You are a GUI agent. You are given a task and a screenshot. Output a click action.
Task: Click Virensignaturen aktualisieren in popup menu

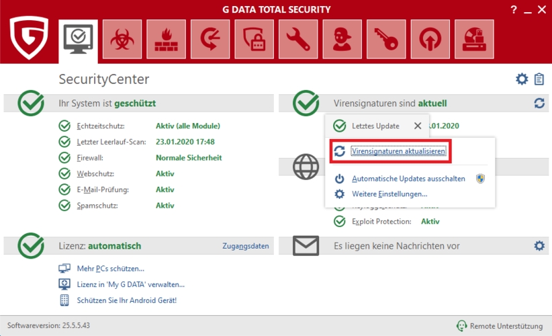(398, 151)
